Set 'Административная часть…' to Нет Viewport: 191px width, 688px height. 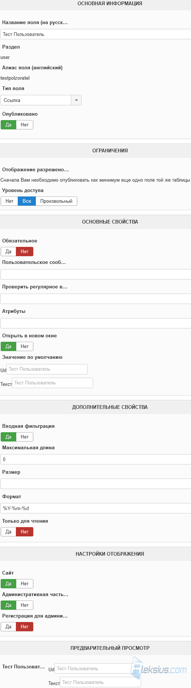pos(25,605)
